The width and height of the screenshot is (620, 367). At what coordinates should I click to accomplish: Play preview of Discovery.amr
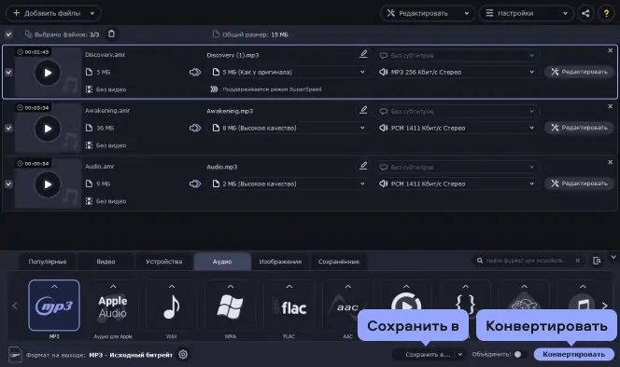coord(48,73)
